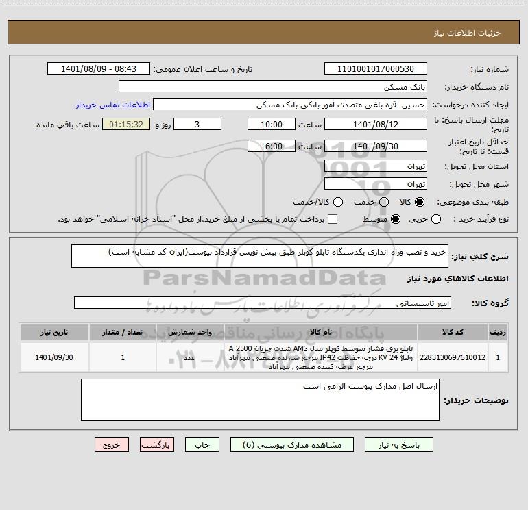Viewport: 528px width, 510px height.
Task: Click the quantity cell showing 1
Action: 123,357
